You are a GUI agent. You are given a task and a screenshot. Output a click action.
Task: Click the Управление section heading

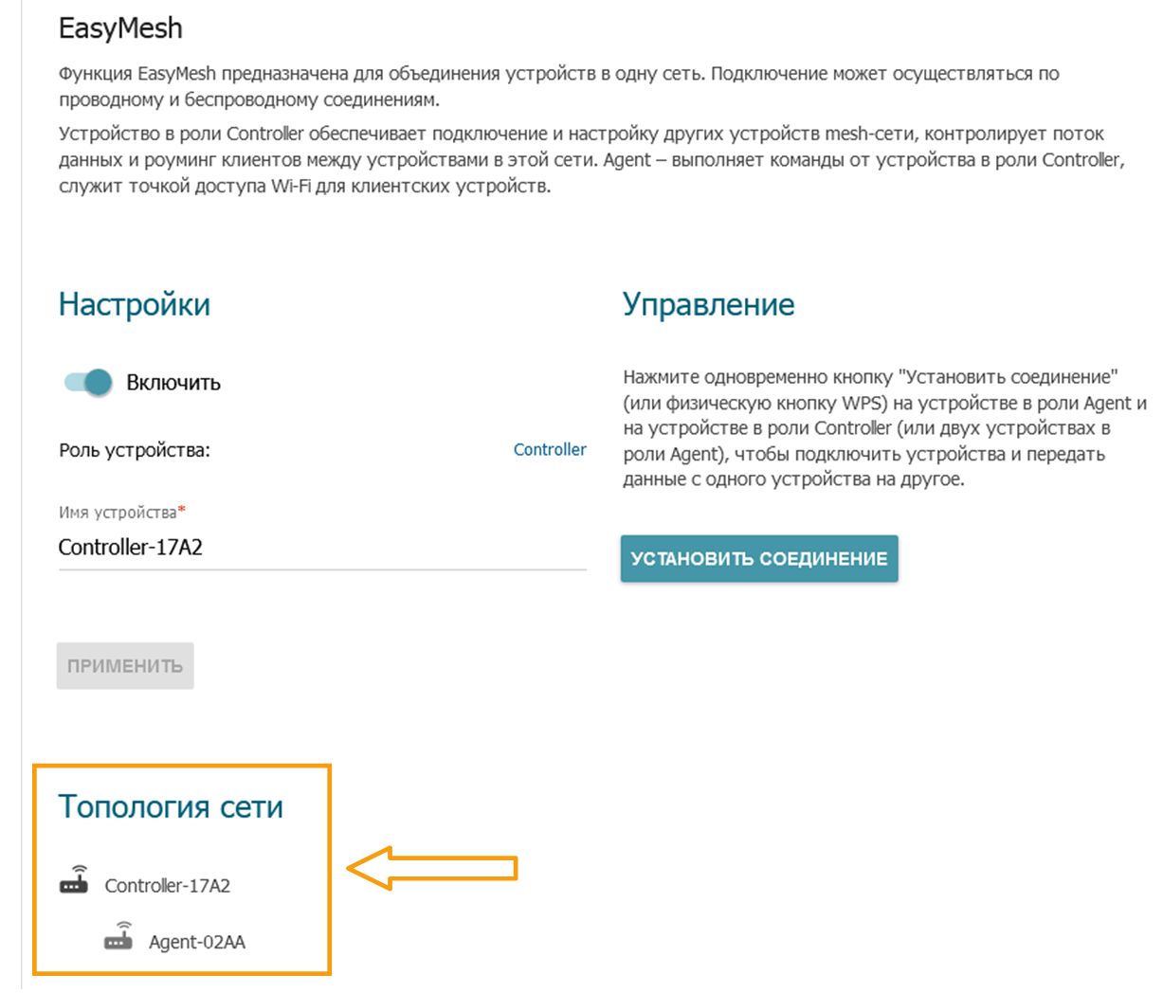(708, 304)
